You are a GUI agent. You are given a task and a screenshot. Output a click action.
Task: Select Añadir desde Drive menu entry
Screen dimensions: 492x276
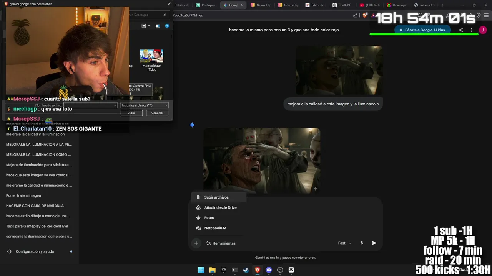219,207
